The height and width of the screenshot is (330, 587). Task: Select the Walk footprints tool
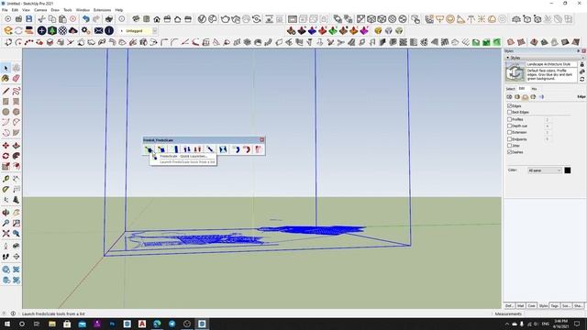coord(6,257)
